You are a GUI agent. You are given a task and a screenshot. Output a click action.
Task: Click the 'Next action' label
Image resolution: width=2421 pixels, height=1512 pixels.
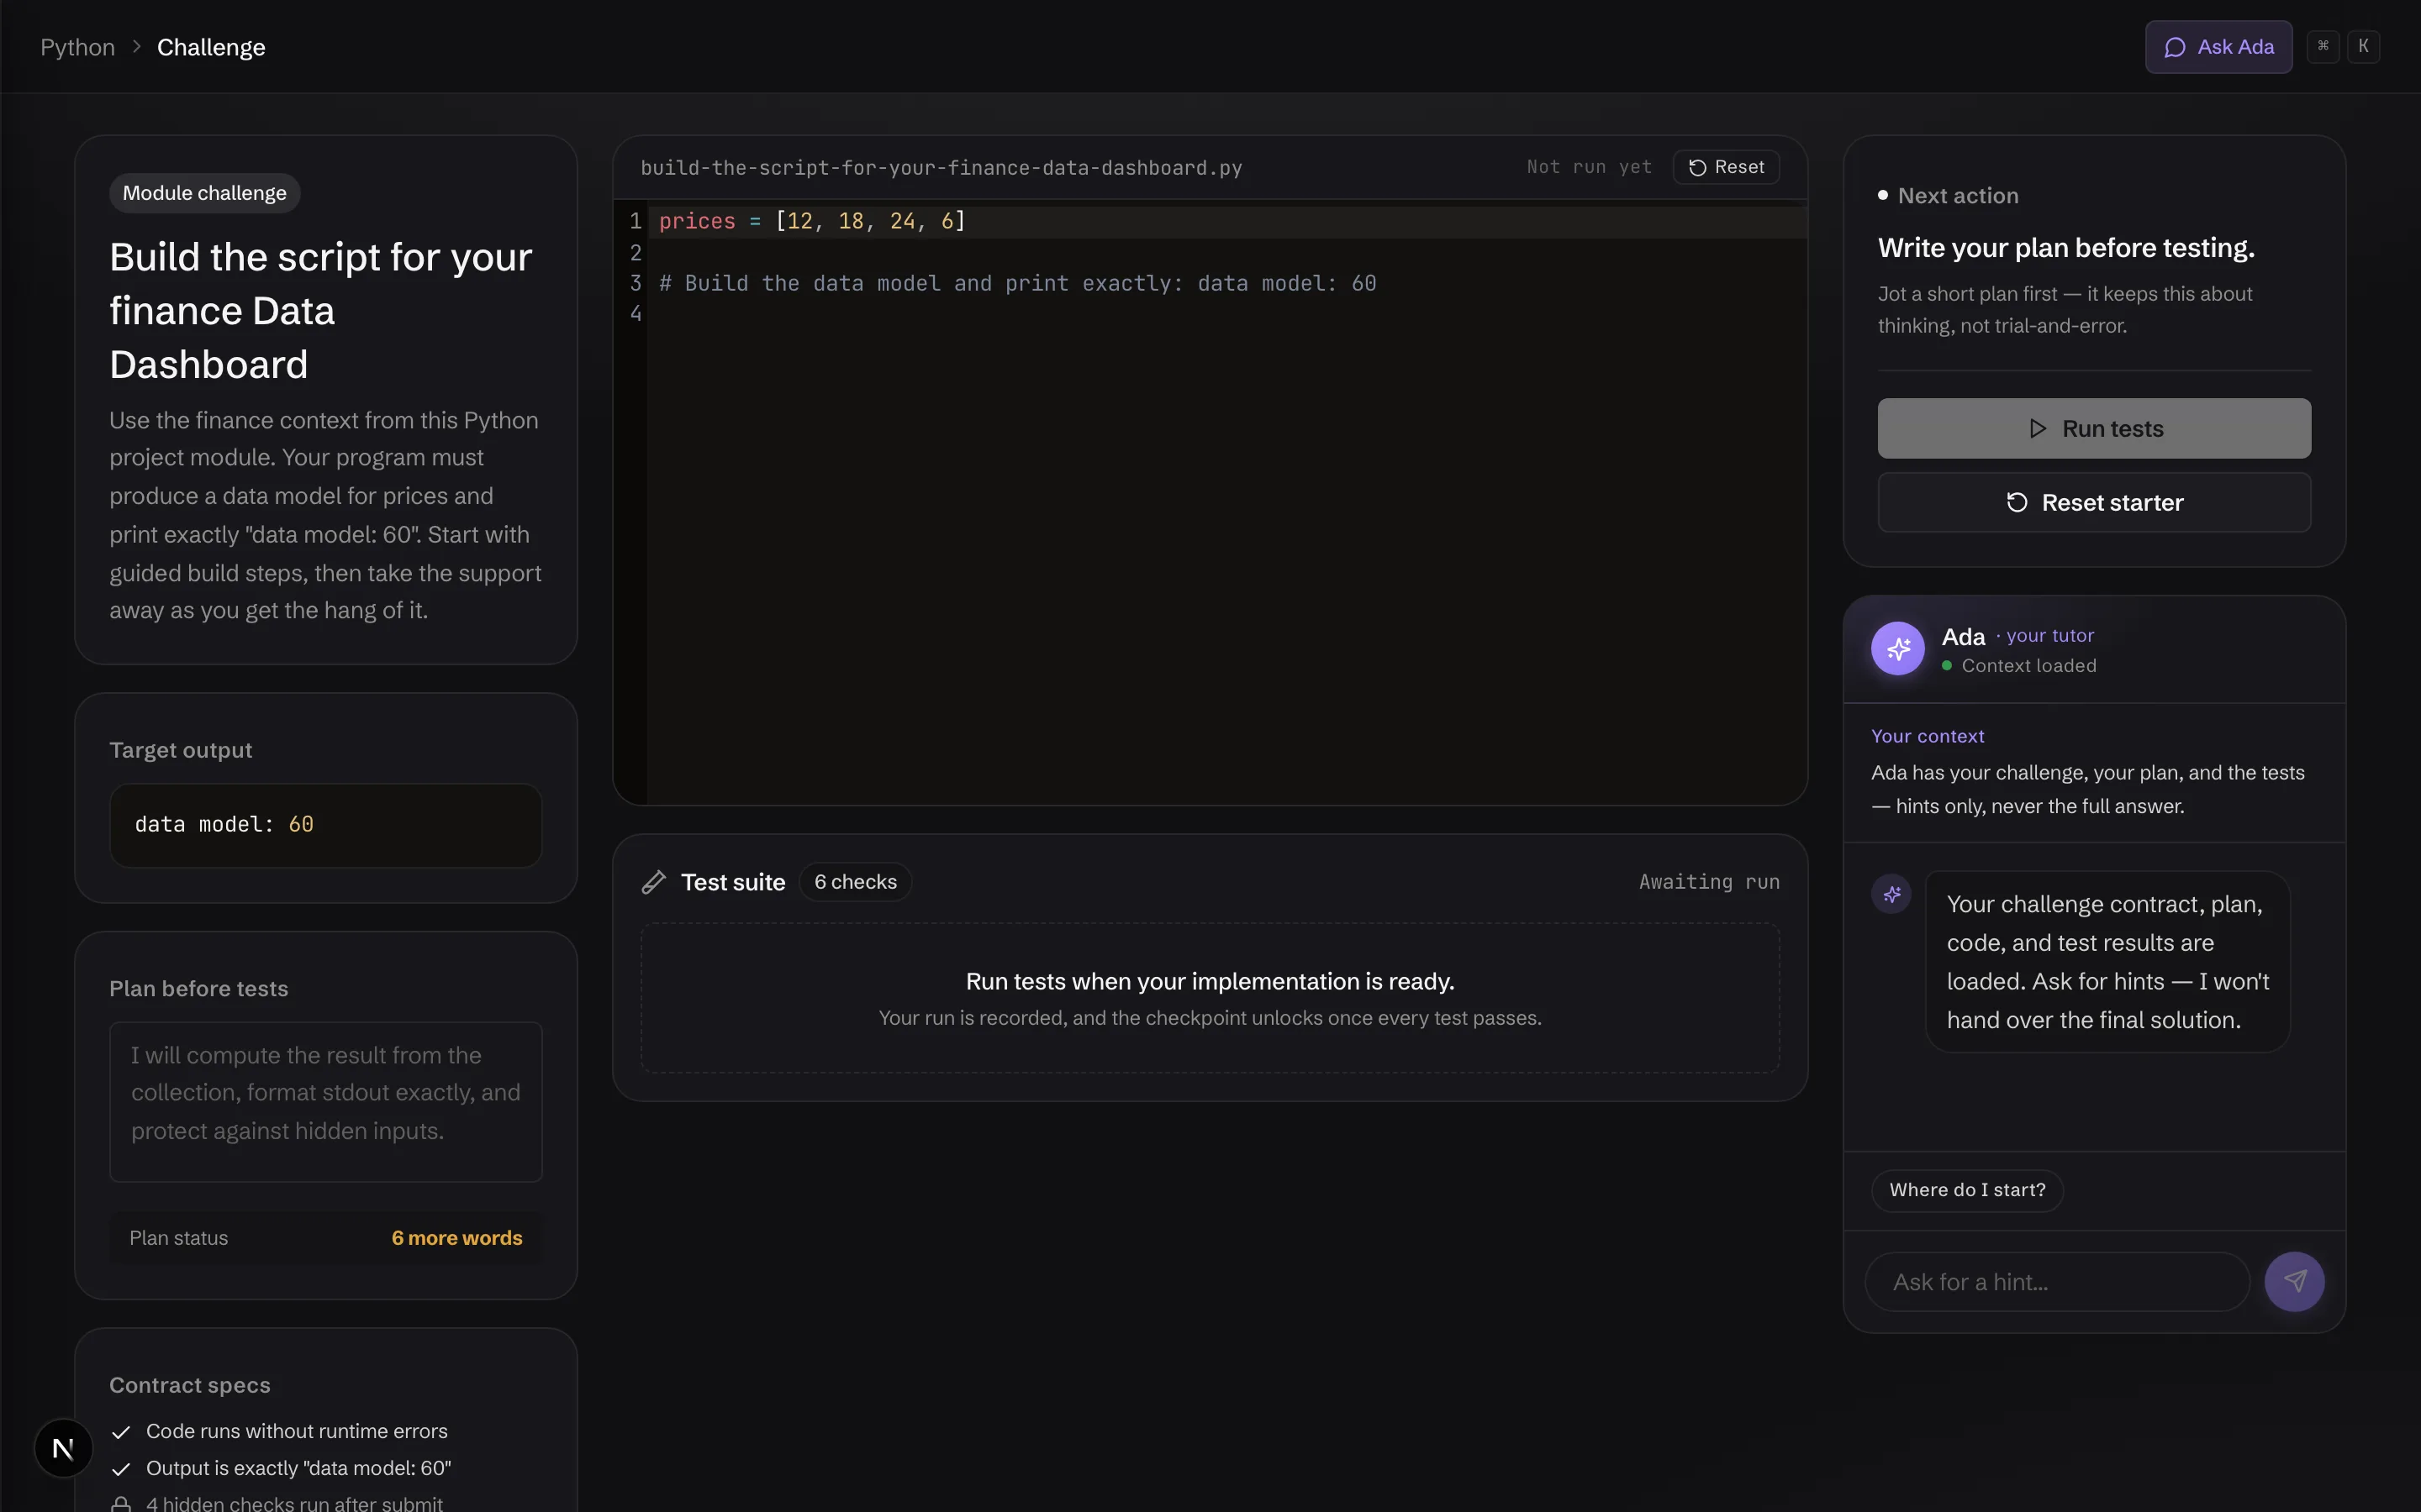[x=1958, y=196]
